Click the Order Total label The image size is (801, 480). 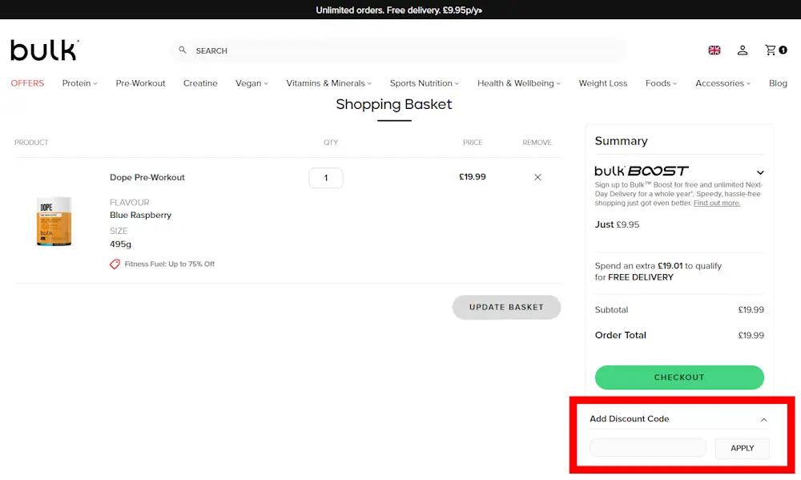pos(620,335)
